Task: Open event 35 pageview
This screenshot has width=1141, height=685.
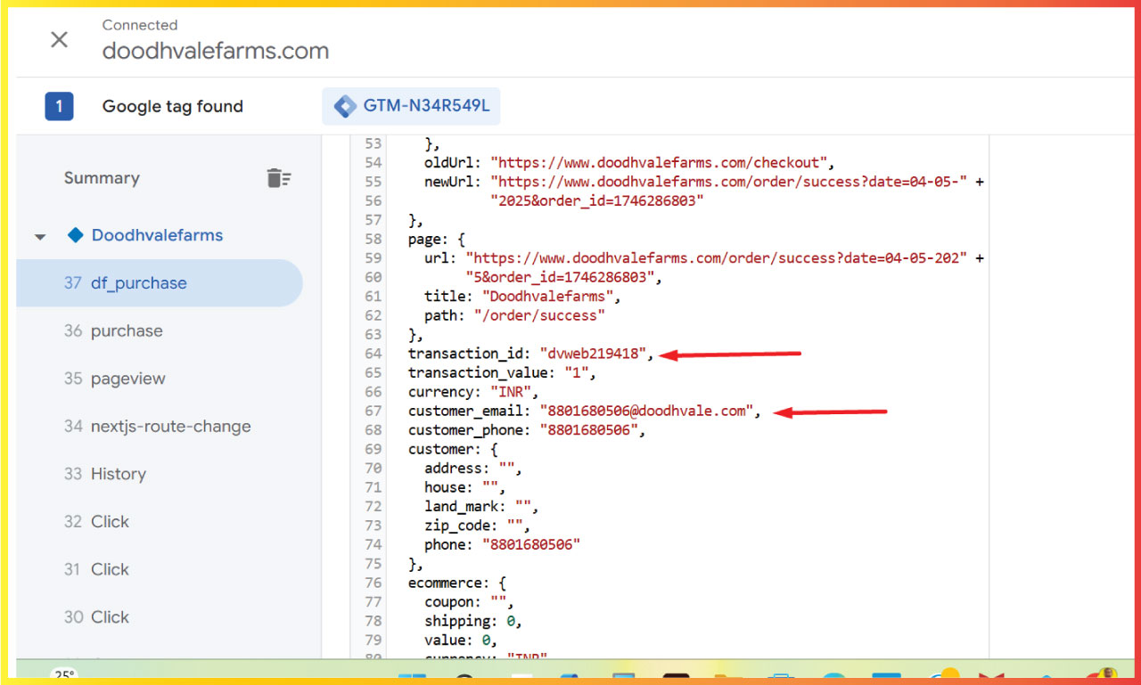Action: tap(127, 379)
